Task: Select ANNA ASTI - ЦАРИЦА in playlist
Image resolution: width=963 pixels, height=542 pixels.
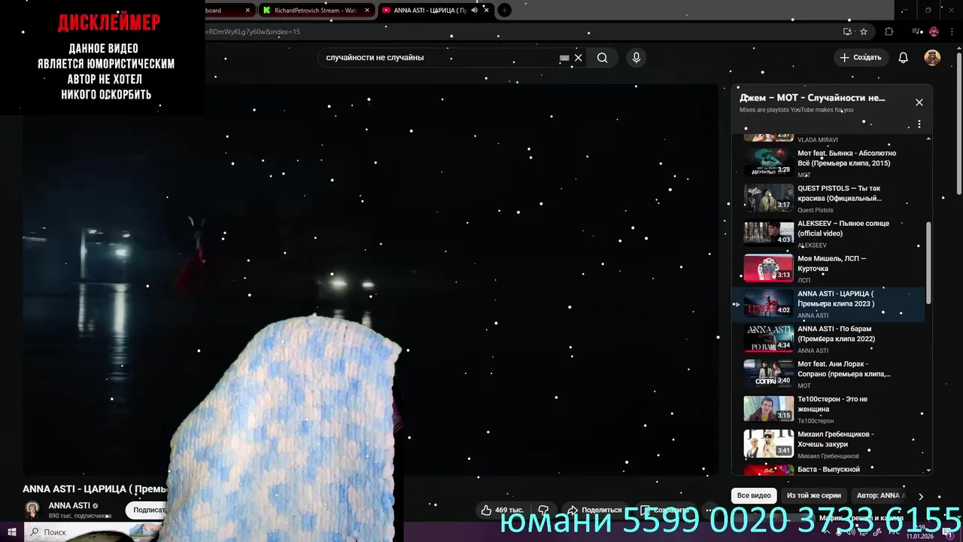Action: tap(828, 304)
